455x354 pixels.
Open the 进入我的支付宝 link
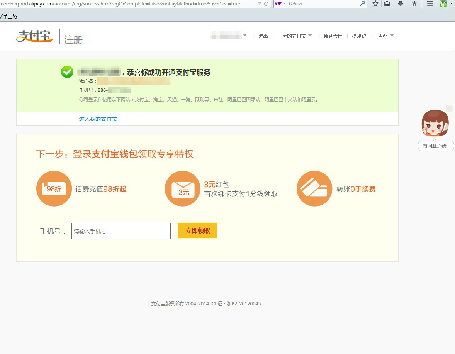tap(98, 119)
